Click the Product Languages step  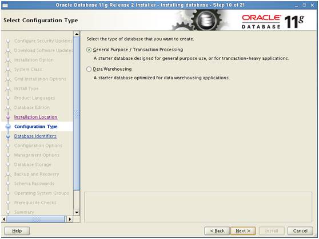(x=34, y=98)
